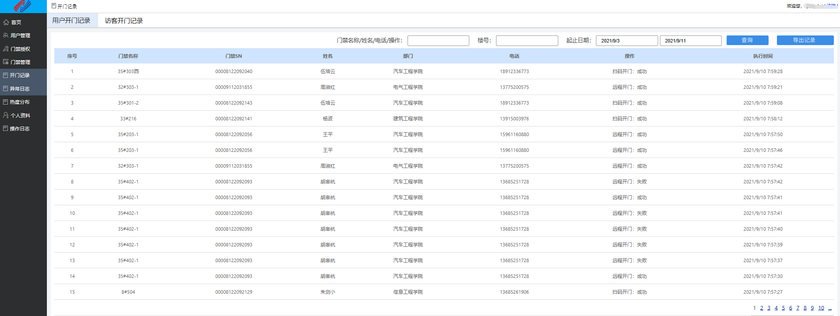This screenshot has width=840, height=316.
Task: Go to page 2 of results
Action: click(x=762, y=308)
